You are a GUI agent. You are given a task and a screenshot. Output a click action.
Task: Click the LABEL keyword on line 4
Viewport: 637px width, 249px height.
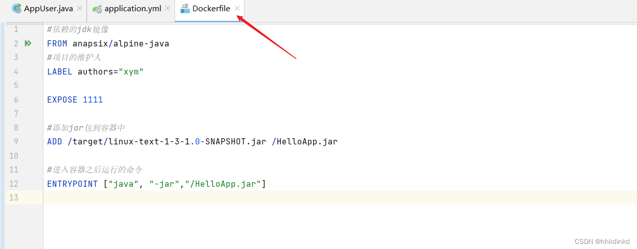60,71
